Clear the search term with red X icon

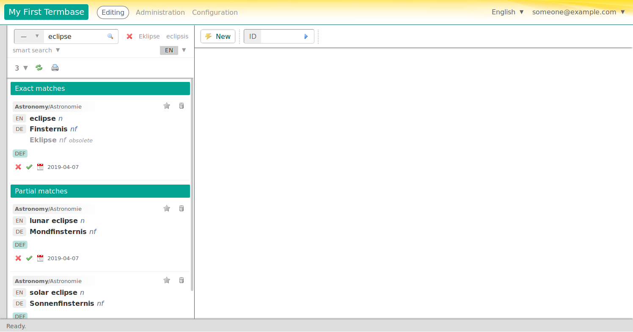tap(129, 36)
